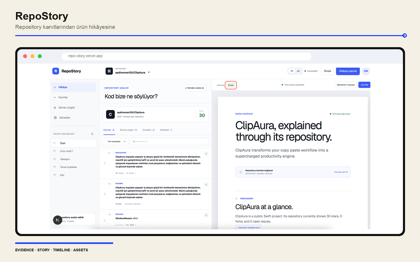The width and height of the screenshot is (420, 262).
Task: Select Kanıtlar in the sidebar
Action: [x=74, y=97]
